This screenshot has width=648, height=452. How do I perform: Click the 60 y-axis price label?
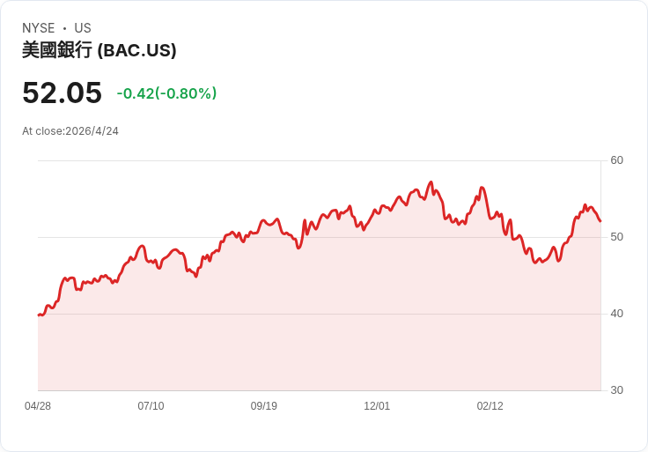(x=616, y=160)
